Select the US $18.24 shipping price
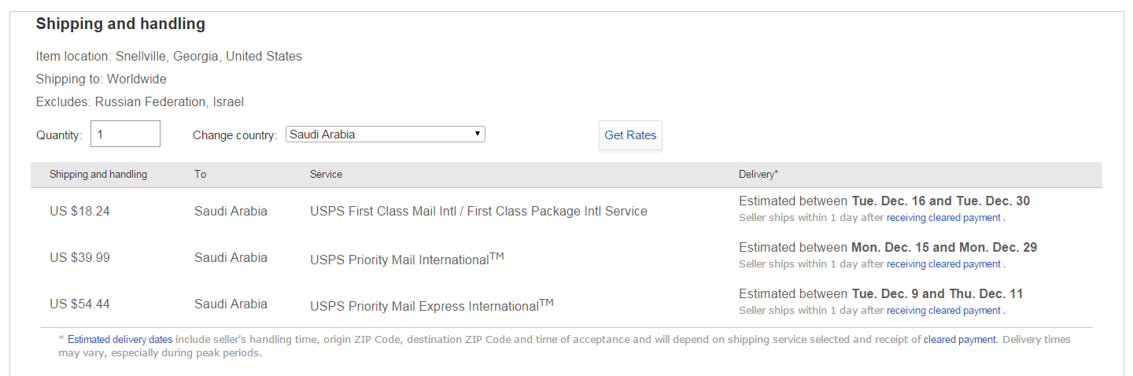The height and width of the screenshot is (376, 1133). pos(79,212)
